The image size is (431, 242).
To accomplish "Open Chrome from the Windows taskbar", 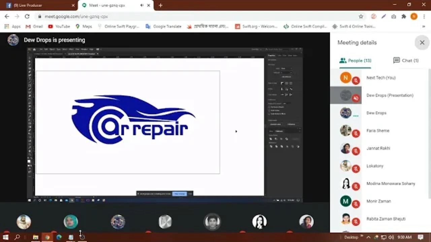I will 47,237.
